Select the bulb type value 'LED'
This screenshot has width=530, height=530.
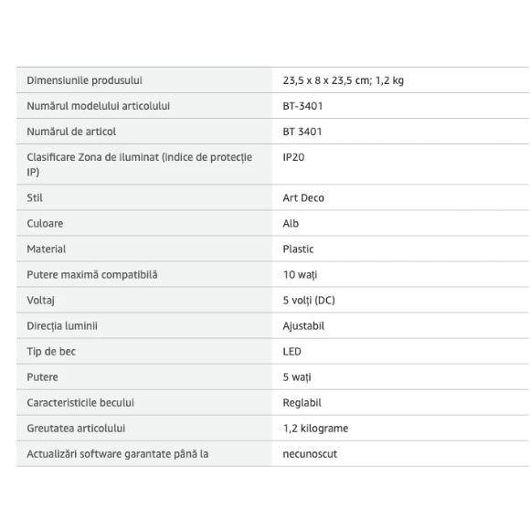click(x=291, y=352)
